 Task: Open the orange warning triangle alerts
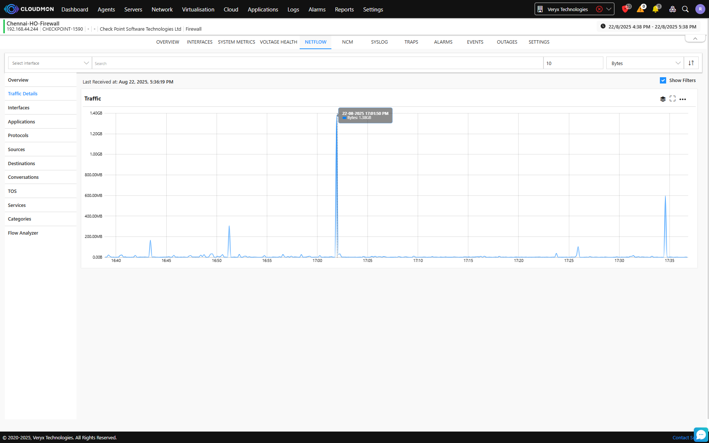(x=640, y=9)
